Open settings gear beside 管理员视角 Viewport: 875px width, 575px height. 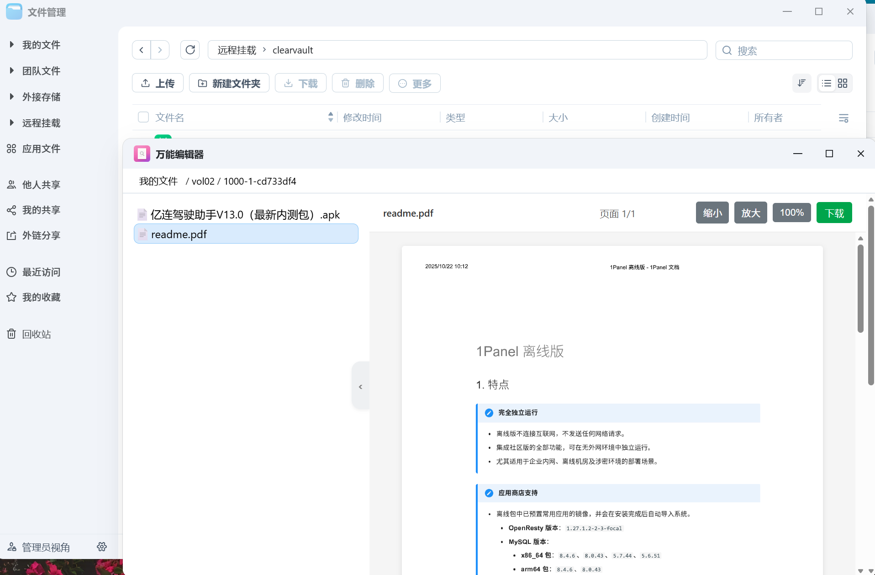point(102,547)
